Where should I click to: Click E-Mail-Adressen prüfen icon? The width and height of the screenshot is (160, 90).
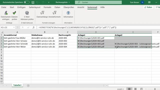click(x=27, y=13)
